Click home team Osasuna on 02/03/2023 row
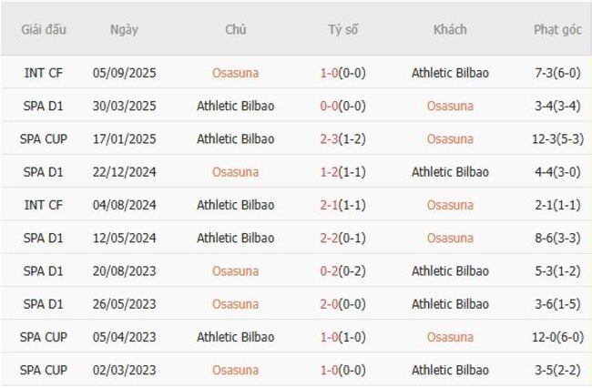The width and height of the screenshot is (592, 388). pos(235,371)
